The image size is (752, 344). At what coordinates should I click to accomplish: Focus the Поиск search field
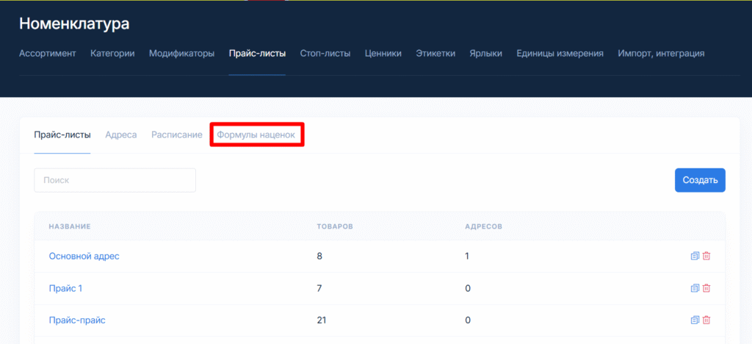click(115, 180)
